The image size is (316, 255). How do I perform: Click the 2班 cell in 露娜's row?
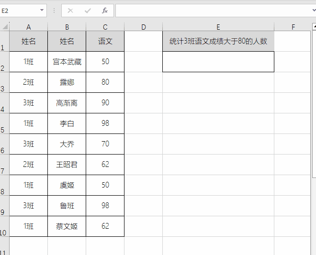28,82
